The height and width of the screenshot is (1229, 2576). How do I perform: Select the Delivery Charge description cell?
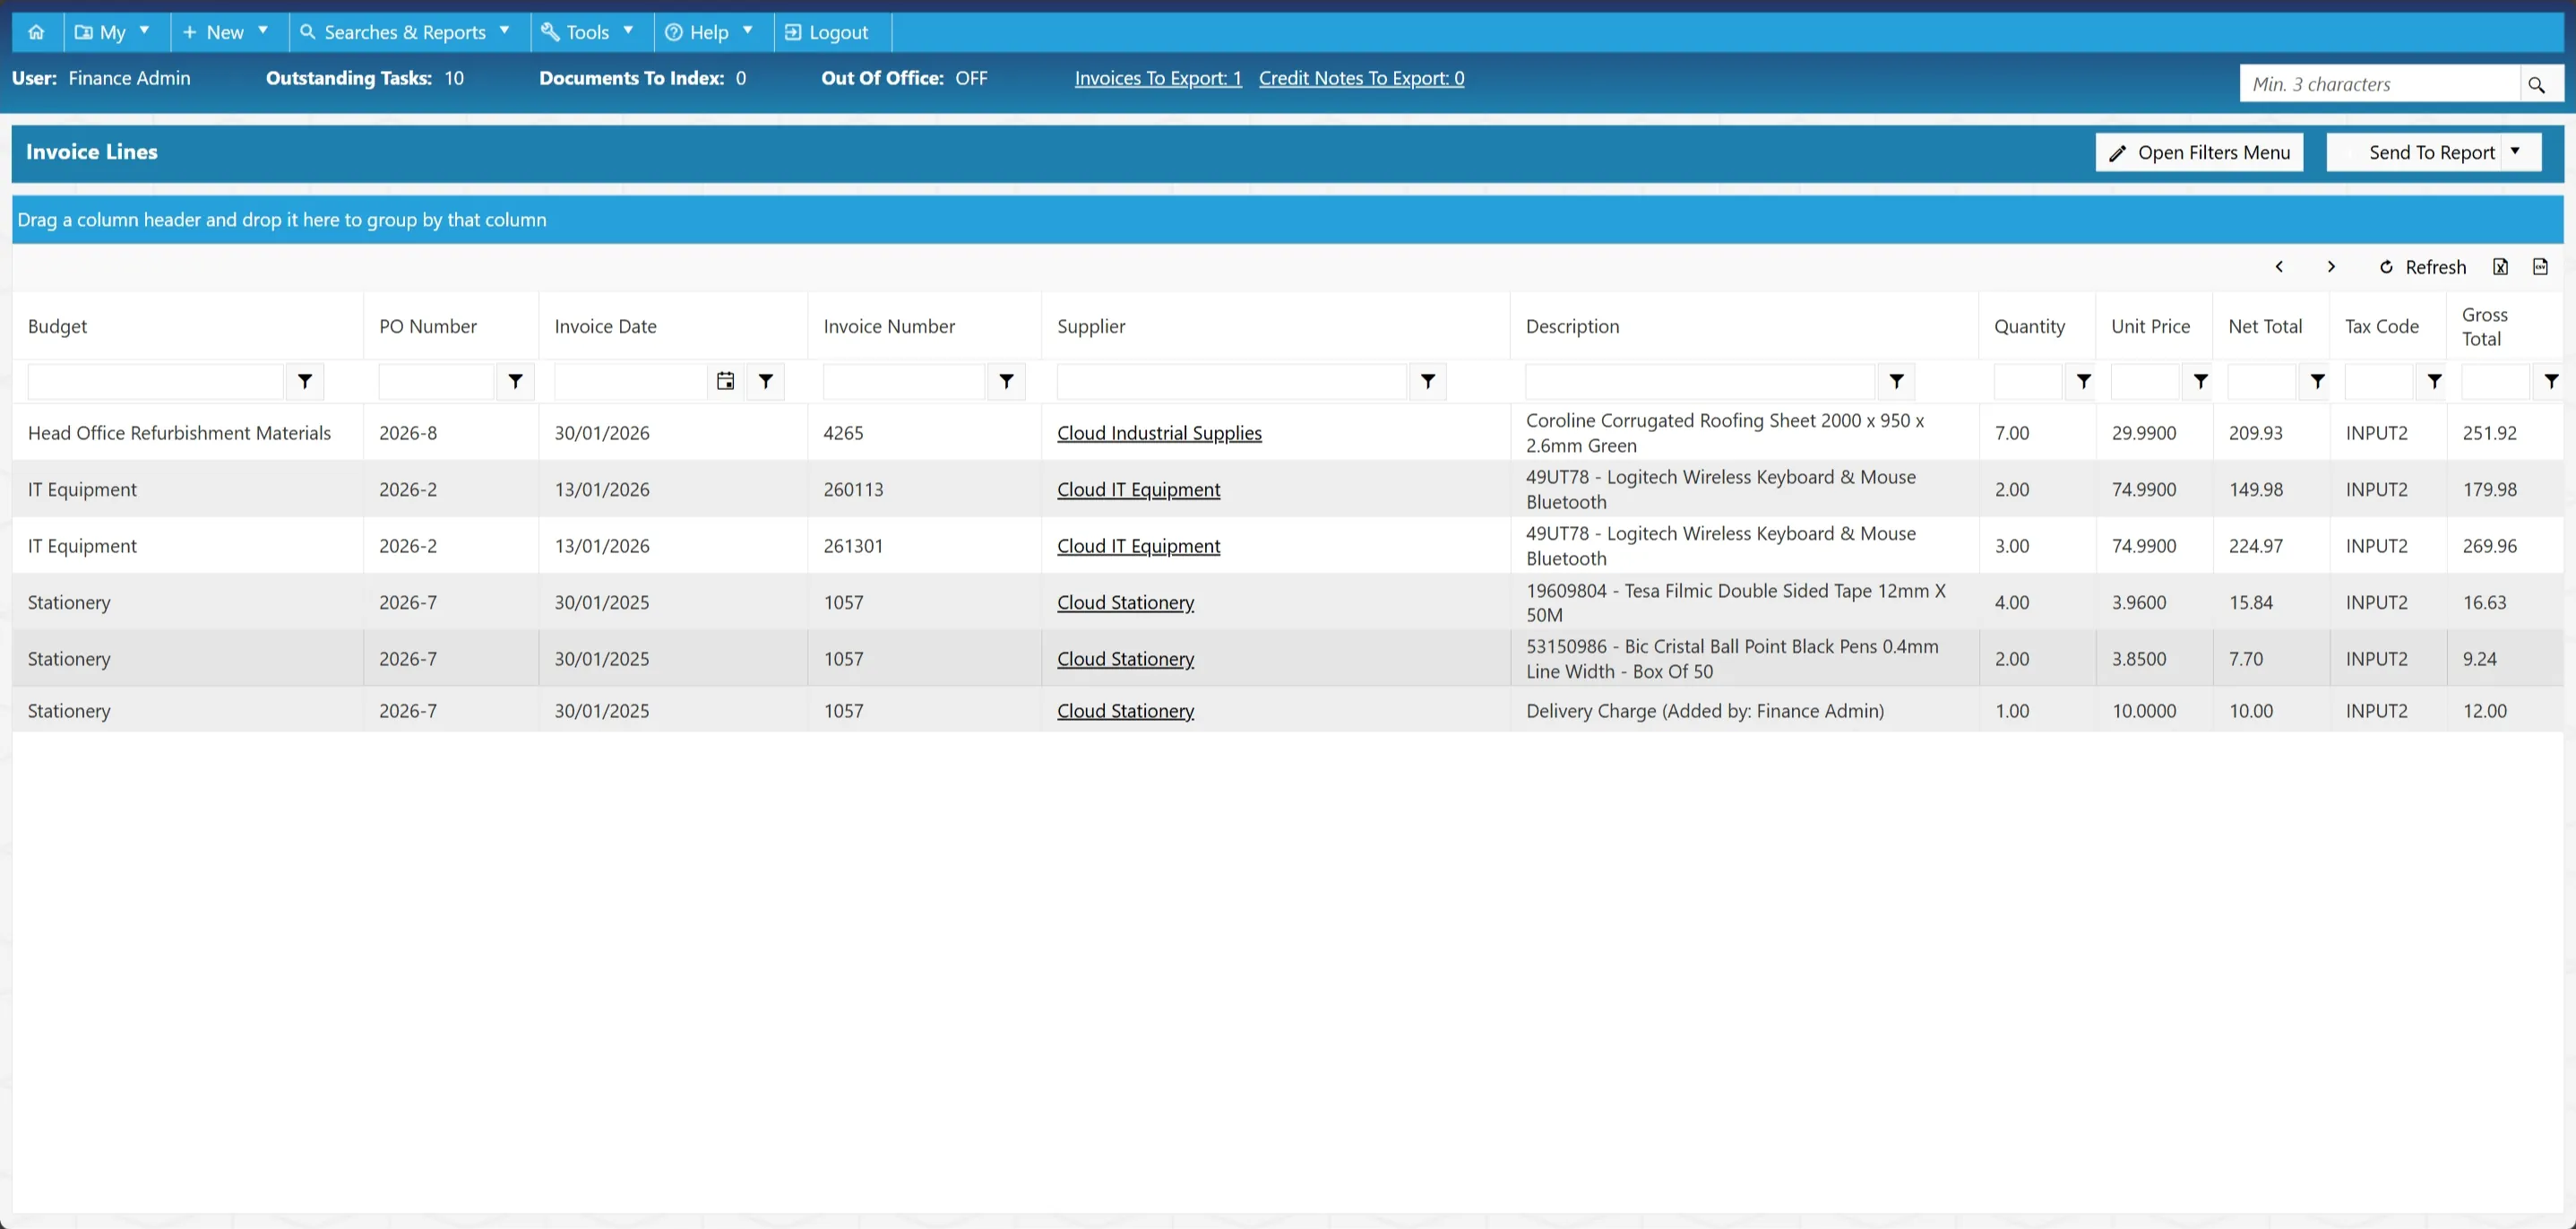point(1744,711)
